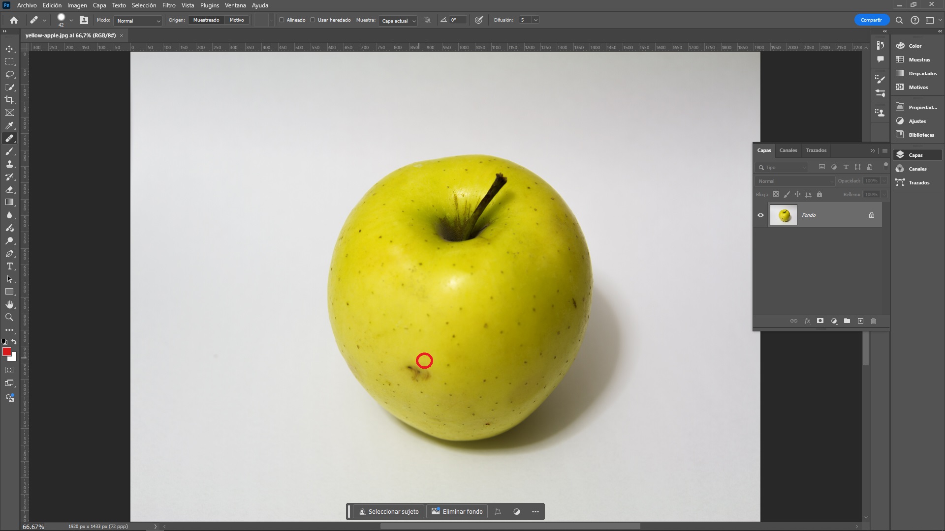Open the search magnifier at top right
This screenshot has width=945, height=531.
[x=899, y=20]
